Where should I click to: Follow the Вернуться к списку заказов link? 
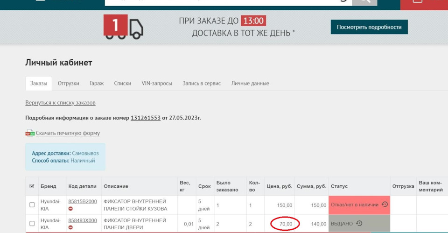point(60,103)
